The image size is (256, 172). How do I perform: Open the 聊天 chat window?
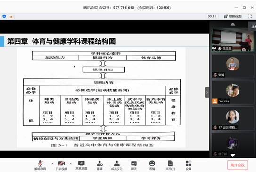click(x=134, y=165)
